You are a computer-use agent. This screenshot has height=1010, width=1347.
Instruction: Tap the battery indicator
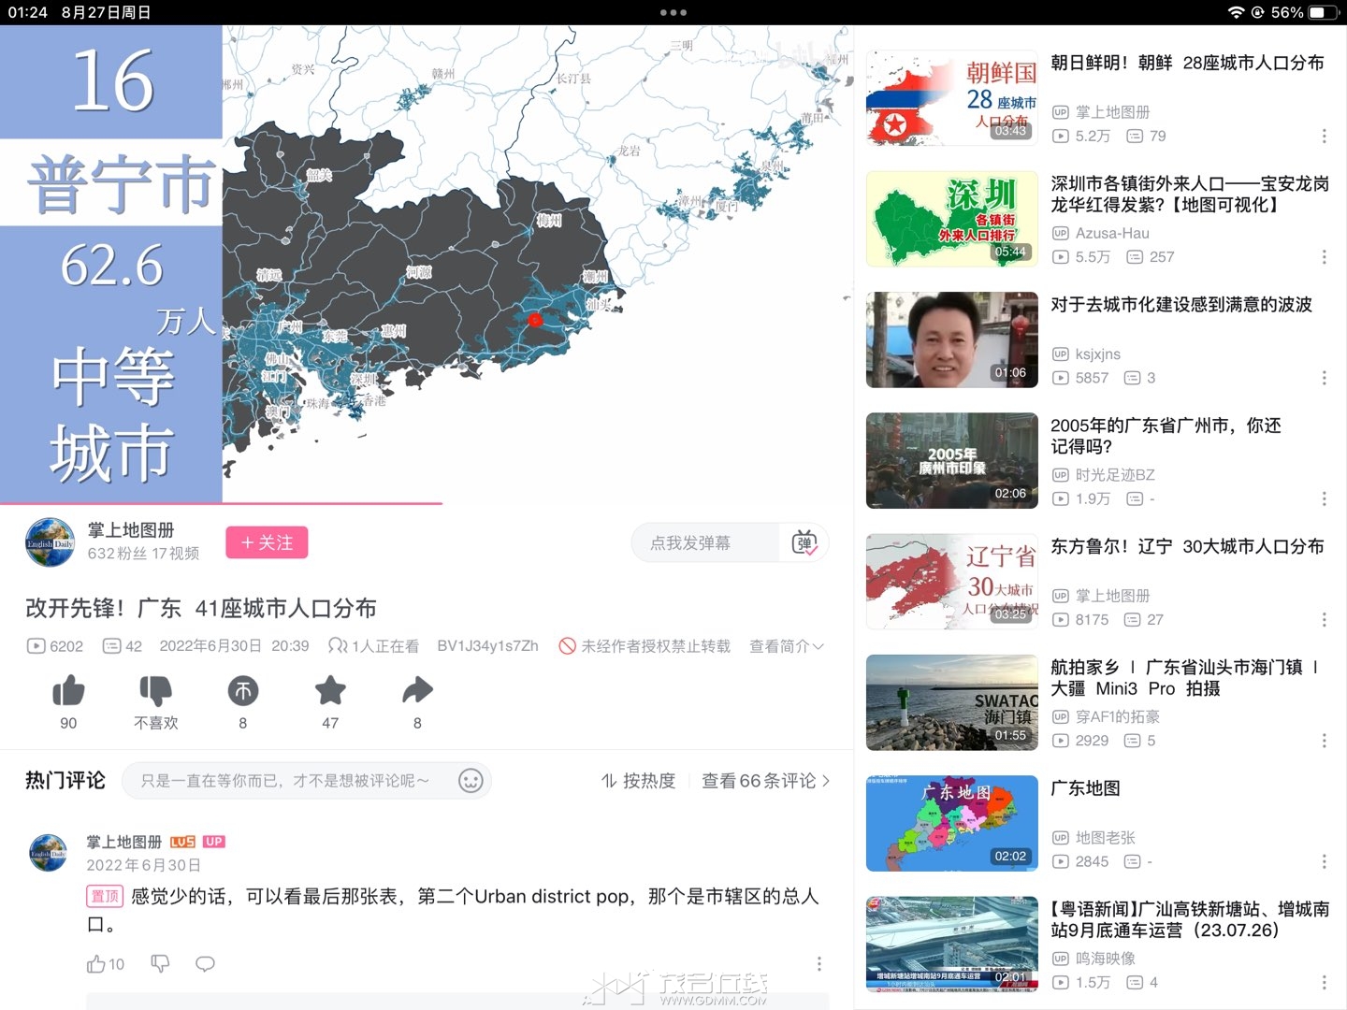click(x=1323, y=12)
